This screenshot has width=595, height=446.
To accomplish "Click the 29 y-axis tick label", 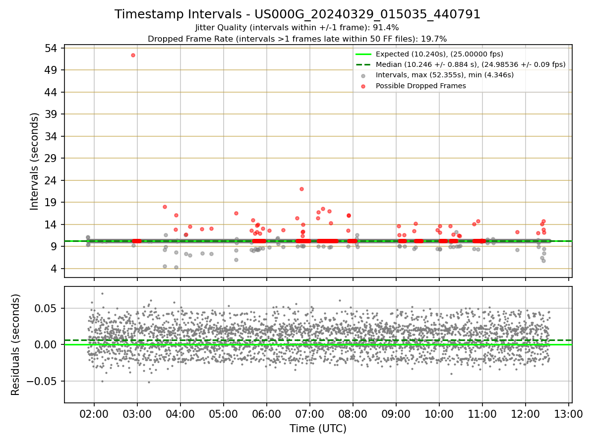I will [51, 158].
